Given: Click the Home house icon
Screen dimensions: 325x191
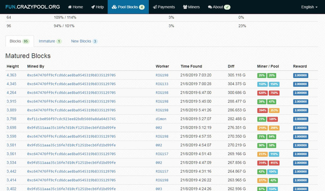Looking at the screenshot, I should tap(70, 7).
